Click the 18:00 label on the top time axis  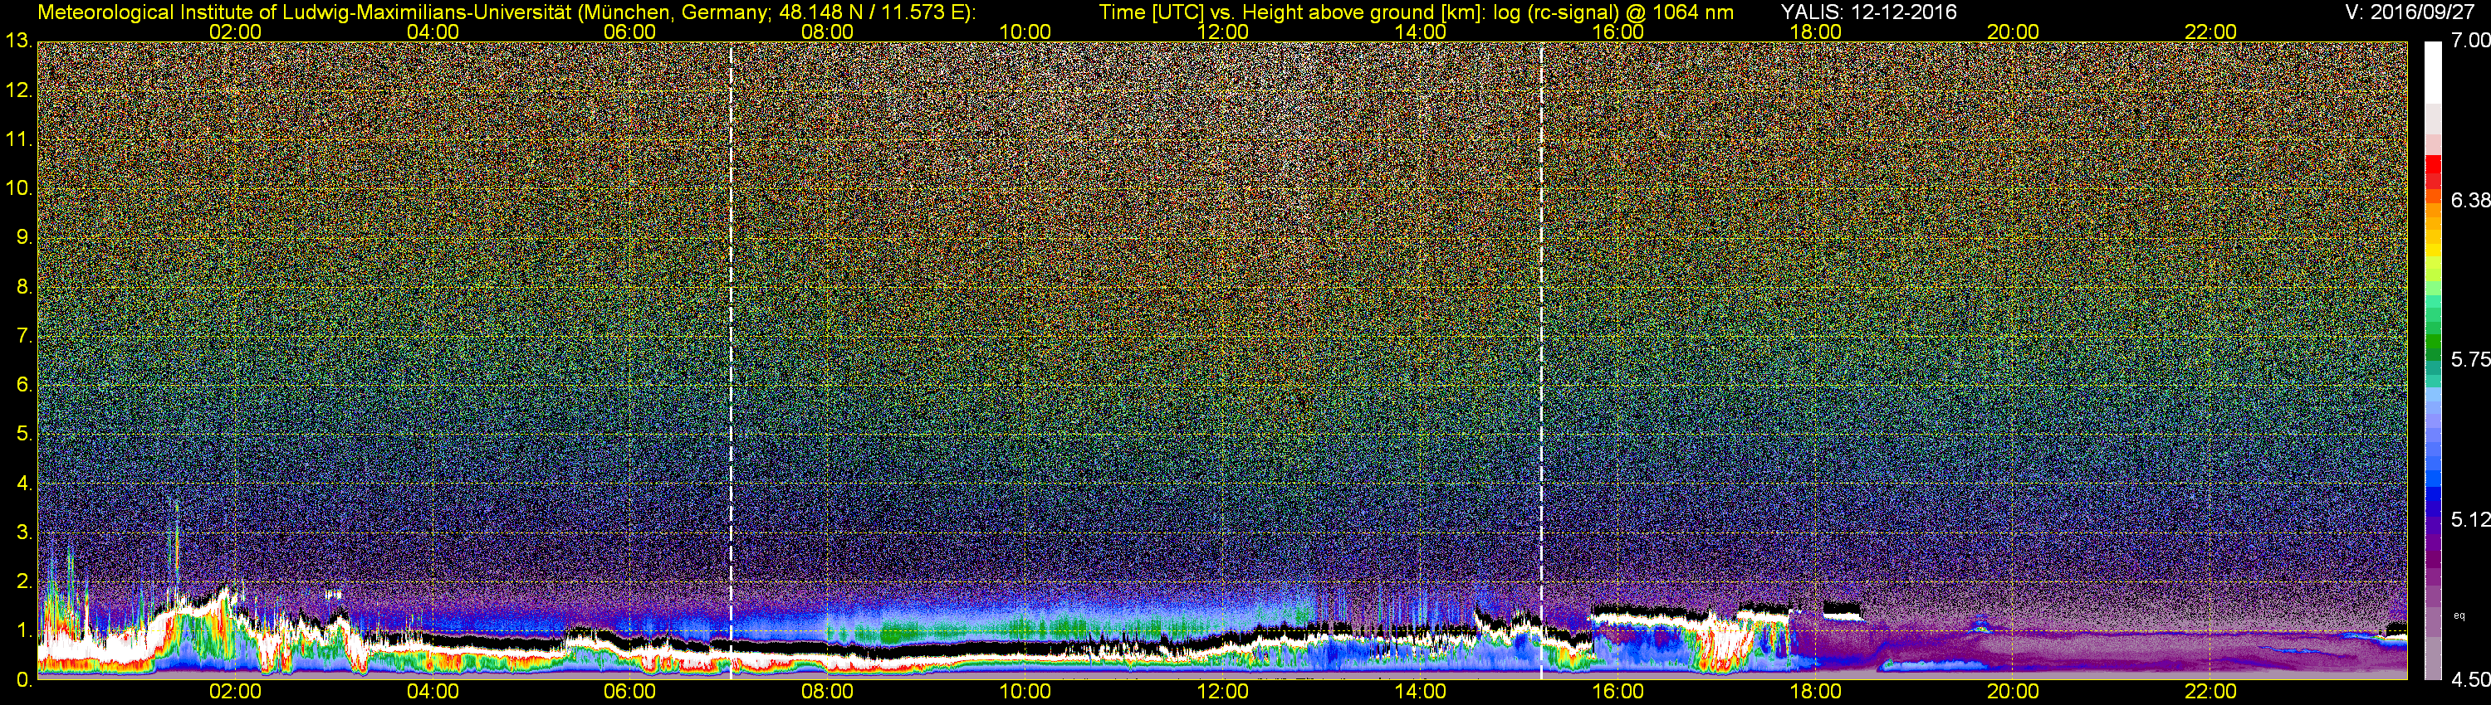pyautogui.click(x=1815, y=32)
